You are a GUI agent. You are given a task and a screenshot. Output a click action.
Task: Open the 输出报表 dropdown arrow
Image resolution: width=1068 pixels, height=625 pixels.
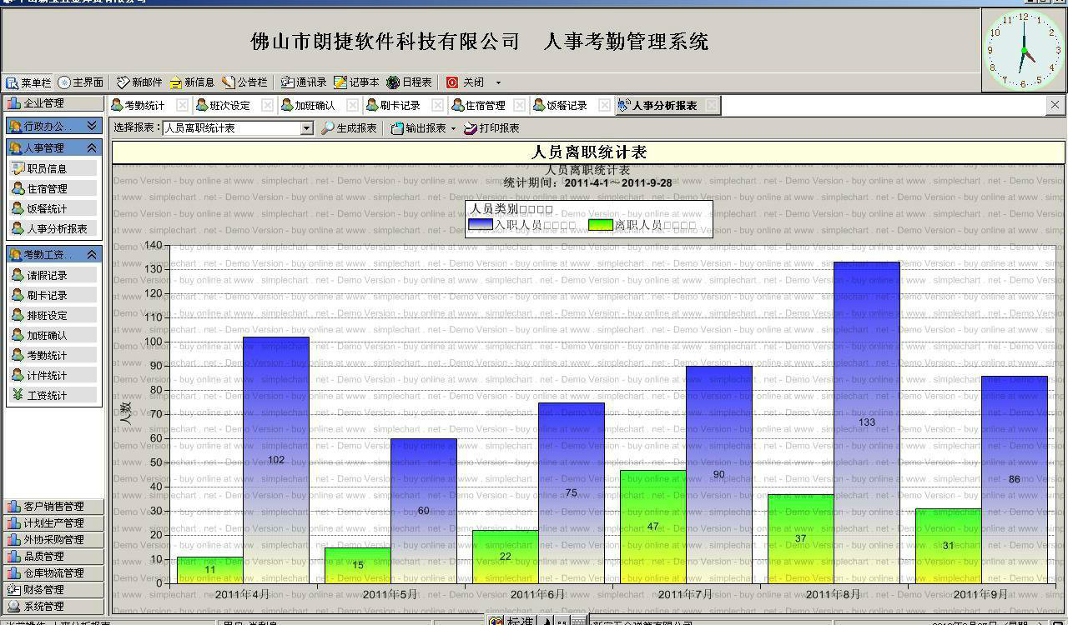pos(453,128)
